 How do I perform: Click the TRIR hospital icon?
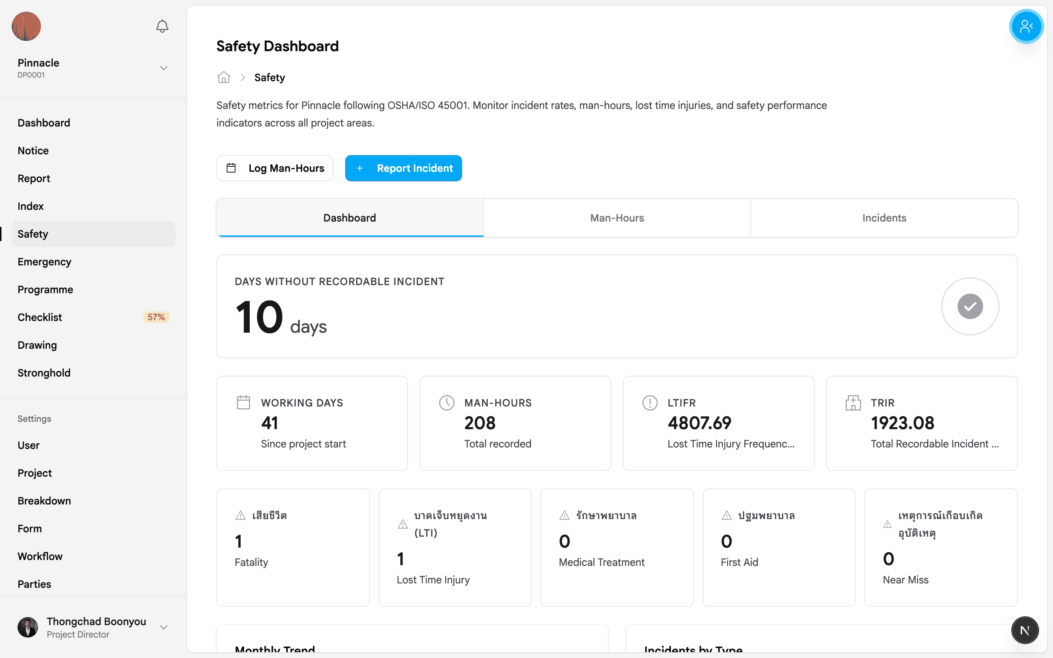(853, 402)
